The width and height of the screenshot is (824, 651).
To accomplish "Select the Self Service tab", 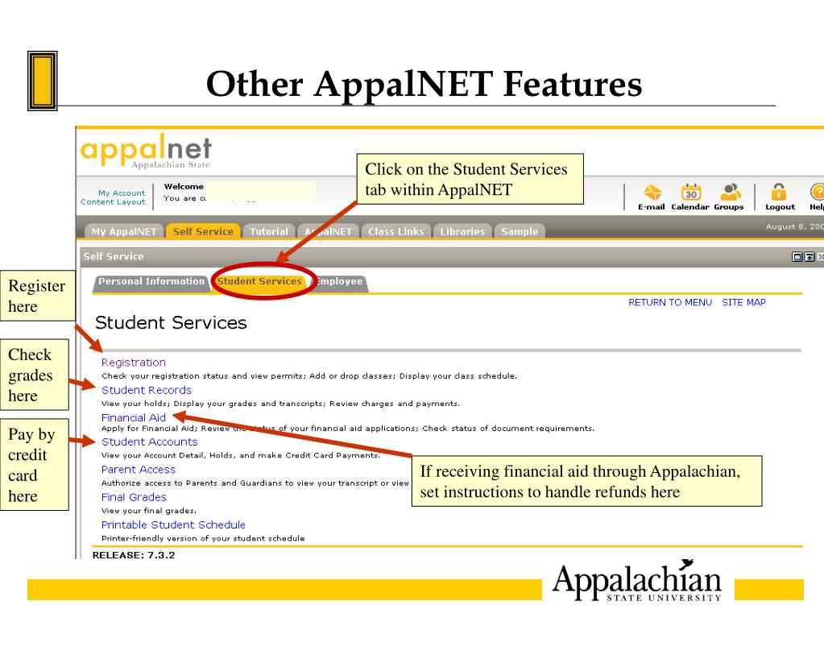I will pos(203,231).
